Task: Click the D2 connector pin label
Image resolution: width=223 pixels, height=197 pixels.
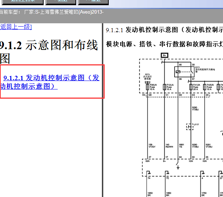Action: pos(180,95)
